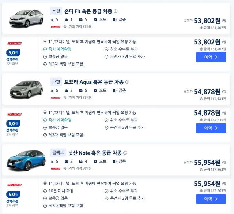
Task: Click the TK JAPAN logo under 혼다 Fit specs
Action: [x=56, y=27]
